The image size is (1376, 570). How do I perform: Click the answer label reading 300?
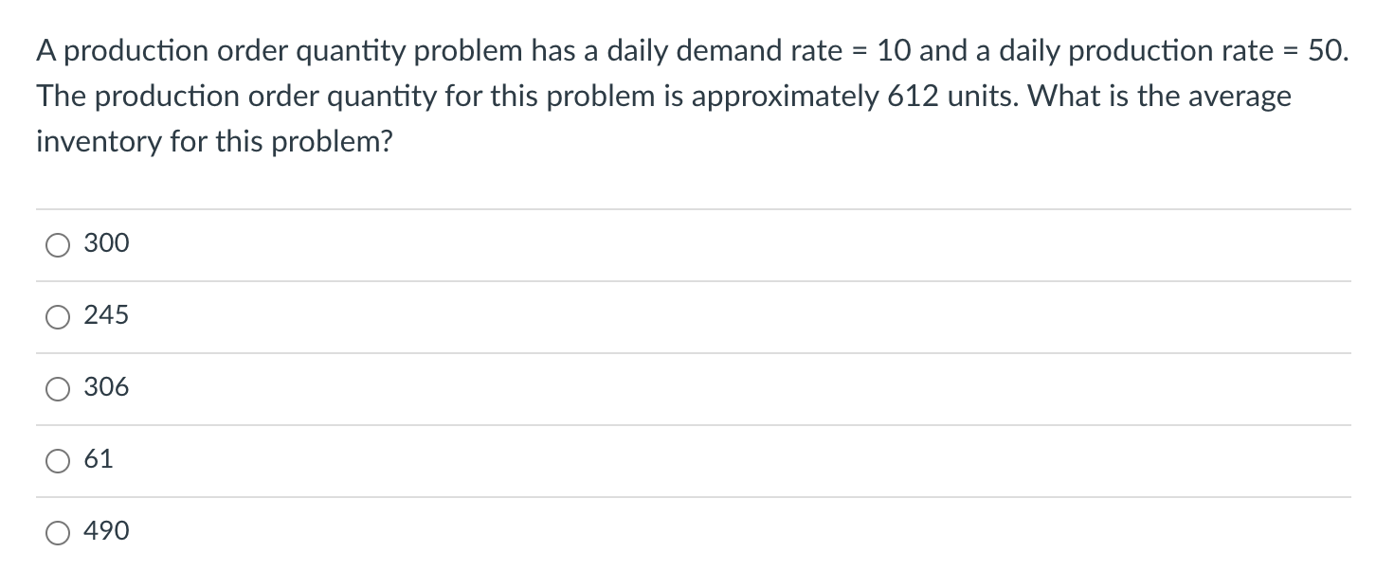coord(105,243)
